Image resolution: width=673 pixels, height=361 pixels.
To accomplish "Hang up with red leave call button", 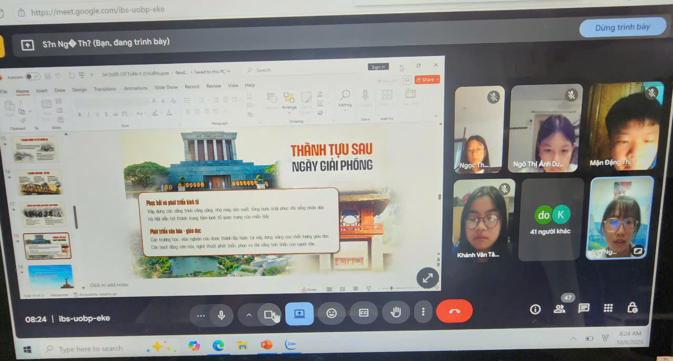I will click(x=454, y=311).
